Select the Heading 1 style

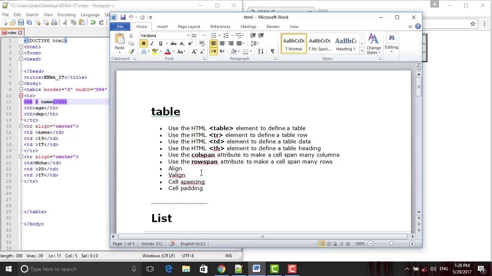(345, 43)
